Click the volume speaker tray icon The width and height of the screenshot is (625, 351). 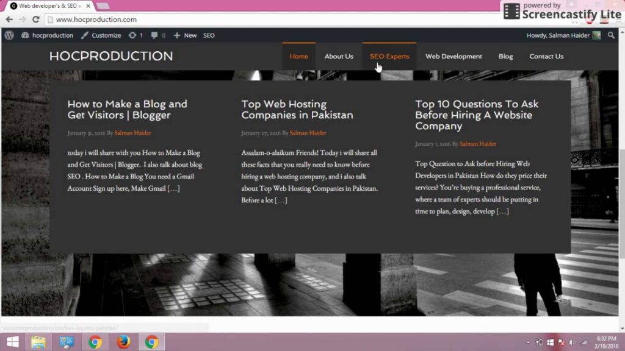(x=572, y=342)
